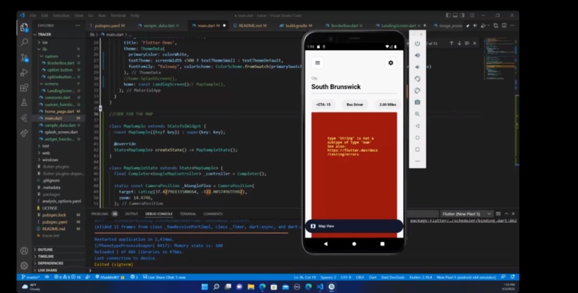
Task: Expand the ios folder
Action: click(x=44, y=42)
